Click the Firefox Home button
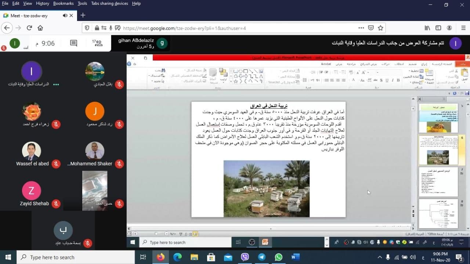 (40, 28)
